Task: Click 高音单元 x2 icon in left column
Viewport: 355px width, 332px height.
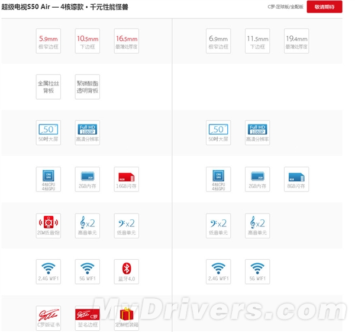Action: click(88, 226)
